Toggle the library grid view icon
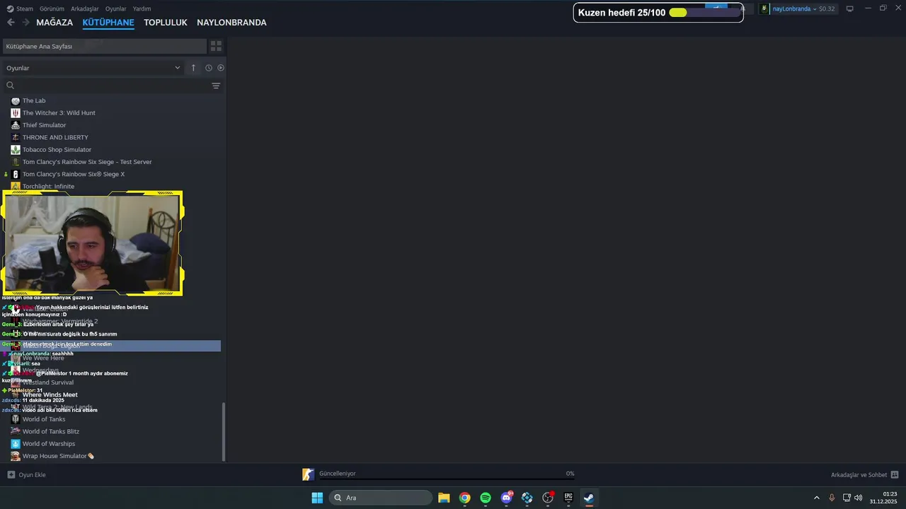Image resolution: width=906 pixels, height=509 pixels. point(217,46)
